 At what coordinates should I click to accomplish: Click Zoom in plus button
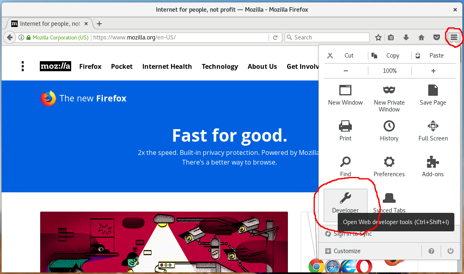pos(433,71)
